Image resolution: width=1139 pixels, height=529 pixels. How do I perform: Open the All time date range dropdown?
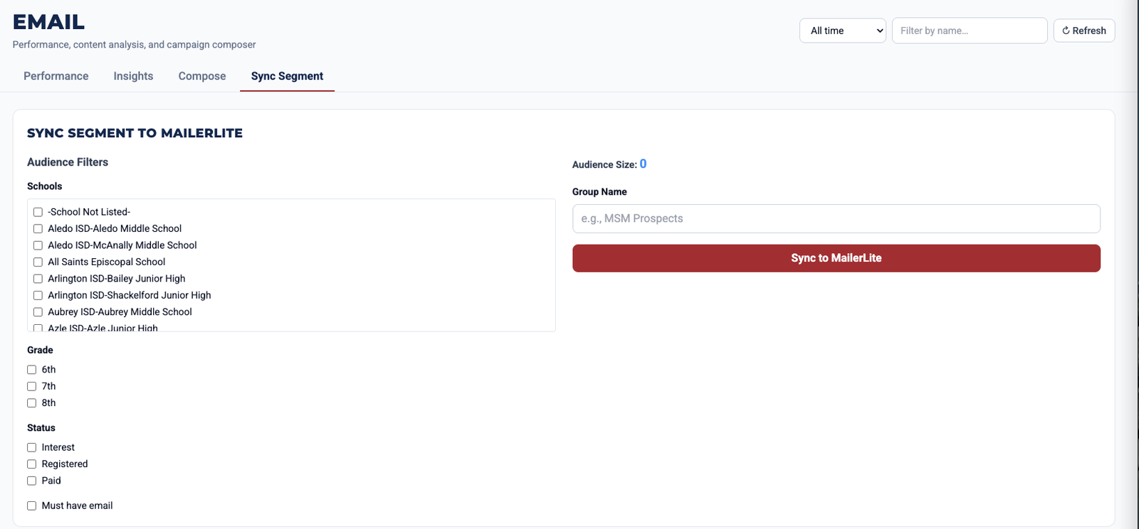(841, 31)
